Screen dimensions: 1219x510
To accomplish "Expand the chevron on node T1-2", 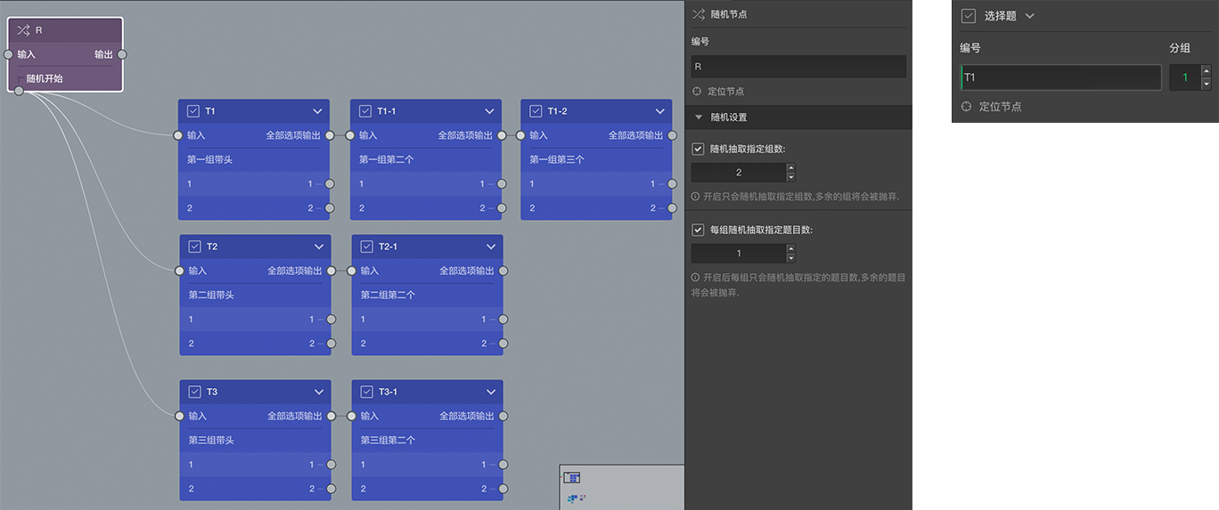I will point(660,111).
